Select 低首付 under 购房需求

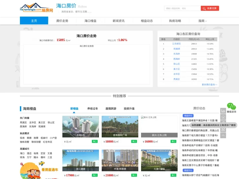[x=44, y=138]
